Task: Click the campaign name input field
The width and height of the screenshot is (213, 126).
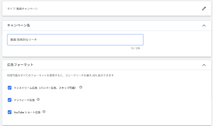Action: pyautogui.click(x=75, y=40)
